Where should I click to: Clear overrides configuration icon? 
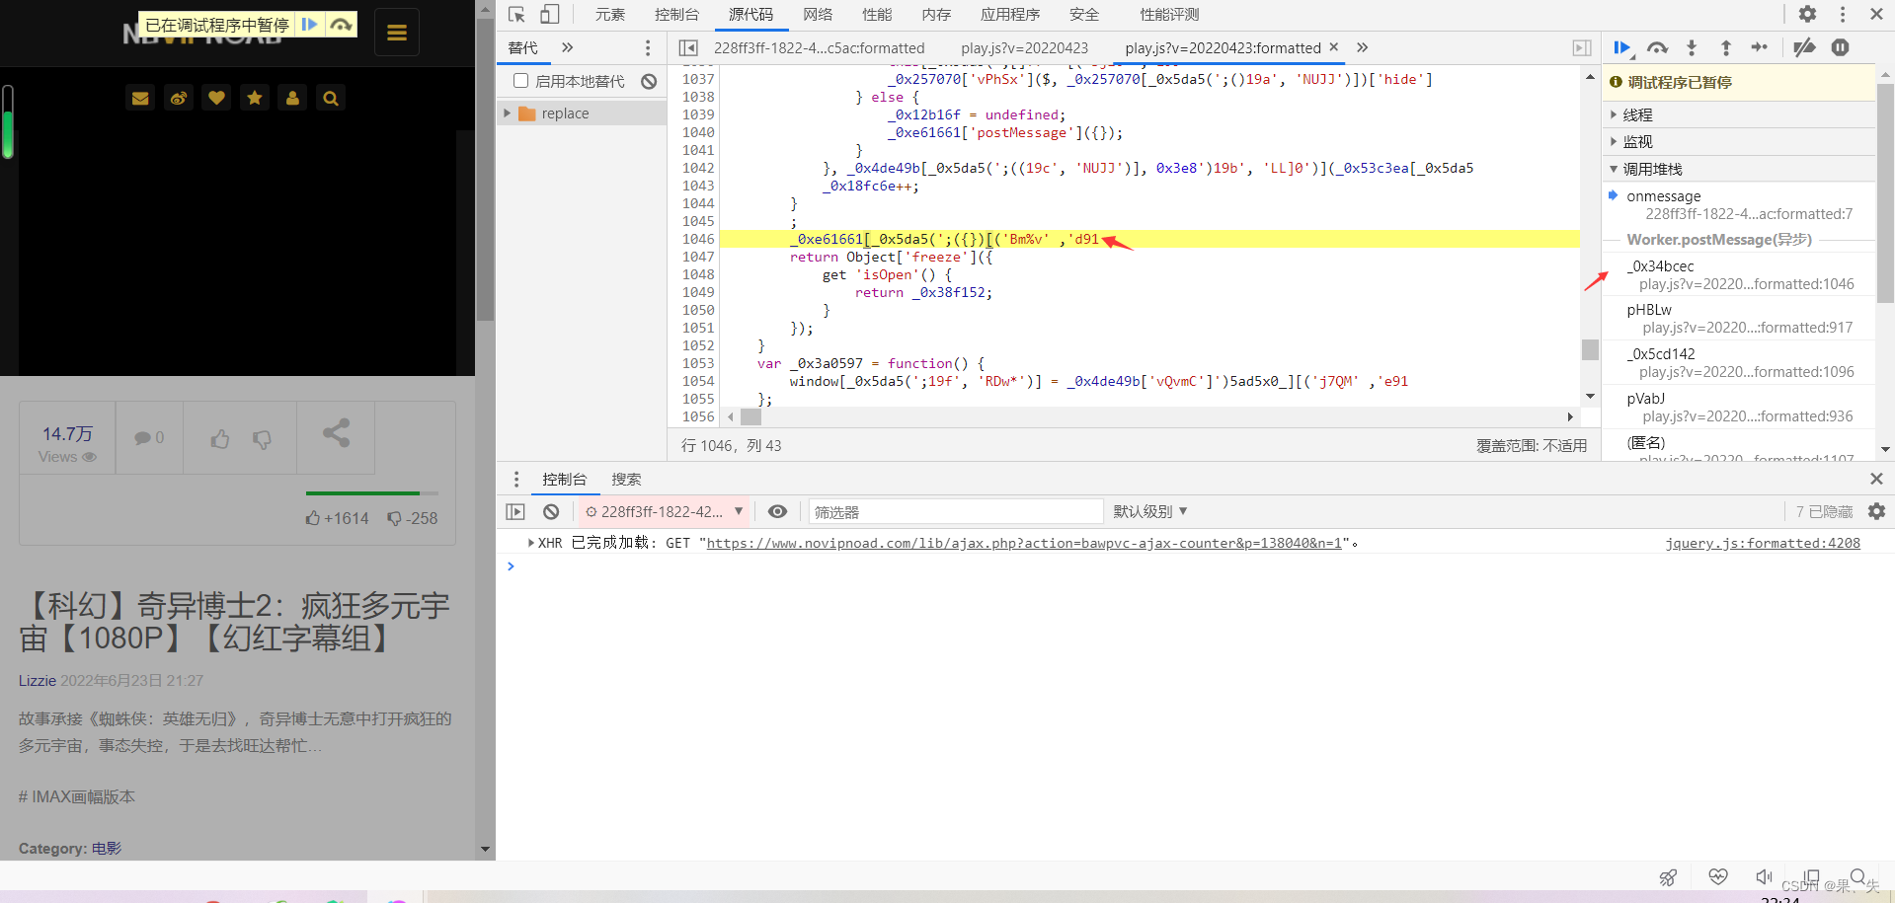pyautogui.click(x=649, y=81)
